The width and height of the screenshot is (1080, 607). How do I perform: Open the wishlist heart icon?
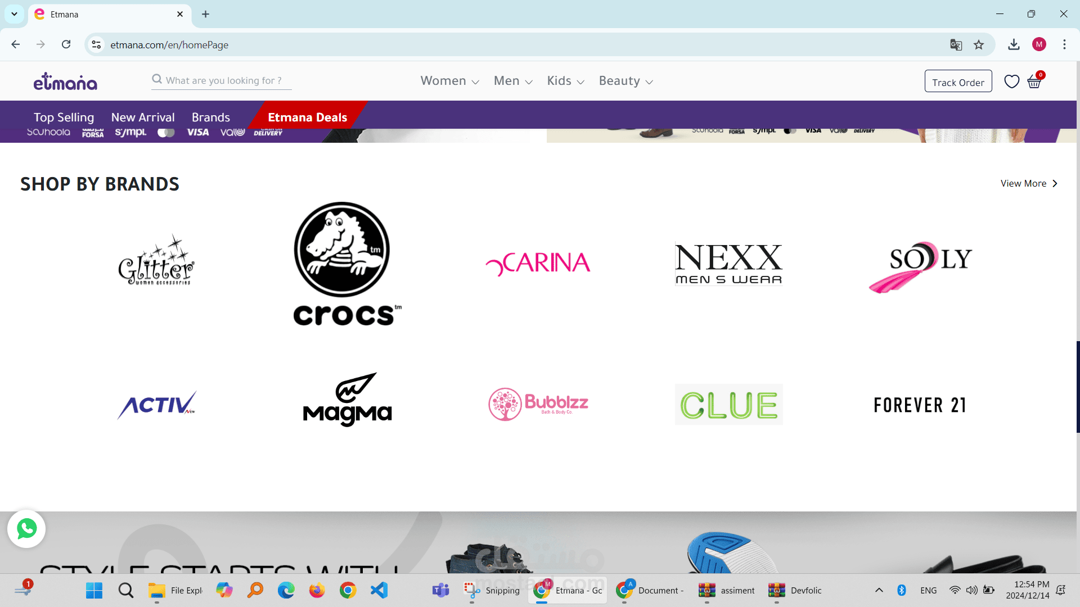pyautogui.click(x=1011, y=82)
